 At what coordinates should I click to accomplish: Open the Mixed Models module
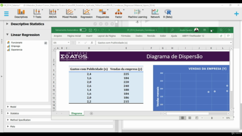pyautogui.click(x=70, y=14)
